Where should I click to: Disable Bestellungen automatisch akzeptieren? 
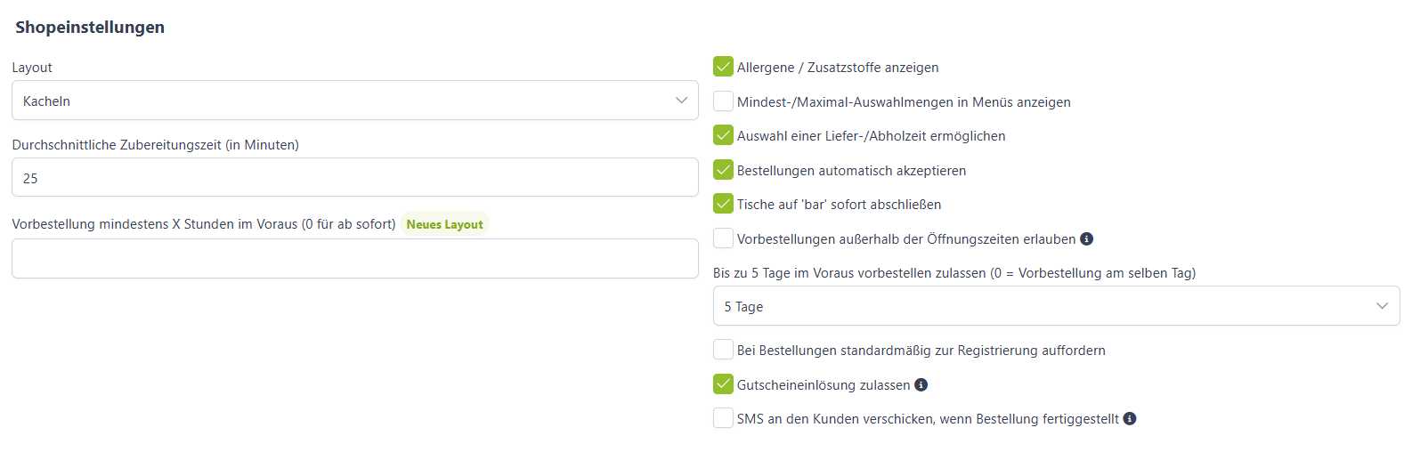point(723,170)
